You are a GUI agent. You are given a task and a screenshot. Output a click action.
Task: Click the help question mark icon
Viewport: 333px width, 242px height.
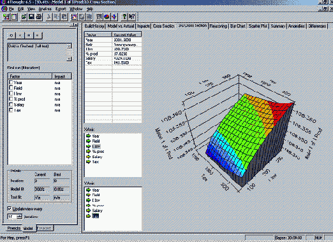pyautogui.click(x=124, y=17)
